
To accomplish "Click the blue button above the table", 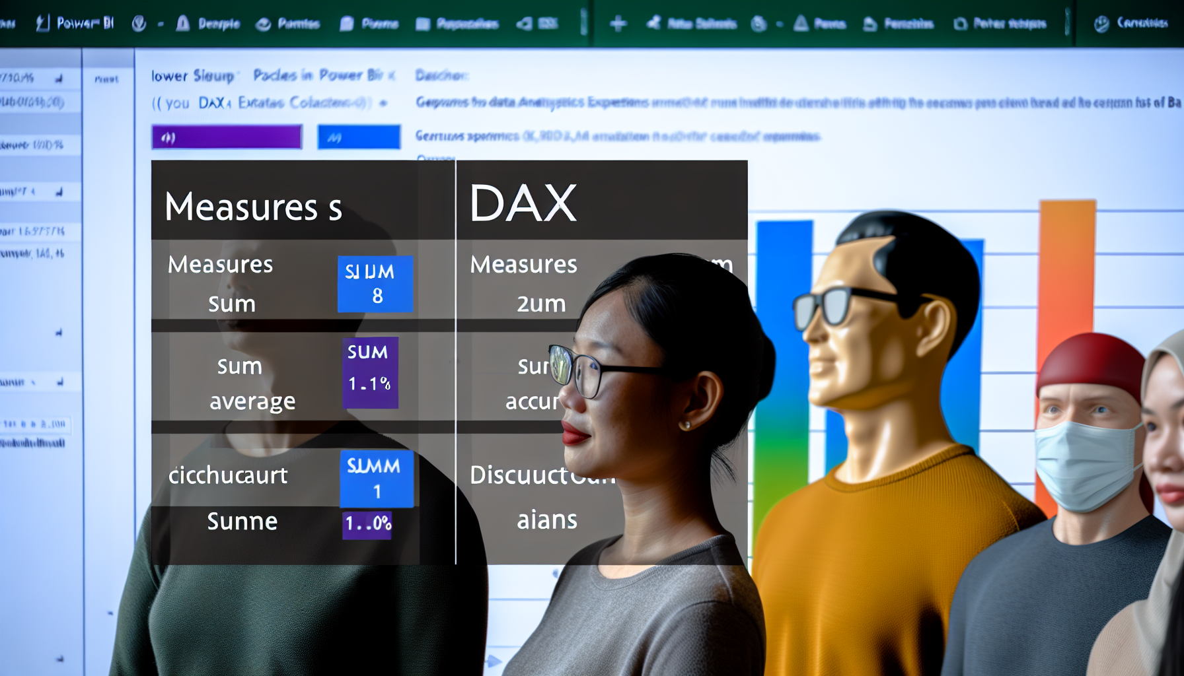I will click(359, 137).
